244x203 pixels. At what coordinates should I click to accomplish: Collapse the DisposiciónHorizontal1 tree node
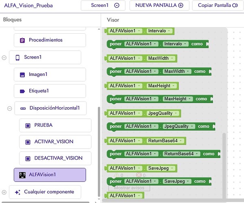[x=9, y=108]
